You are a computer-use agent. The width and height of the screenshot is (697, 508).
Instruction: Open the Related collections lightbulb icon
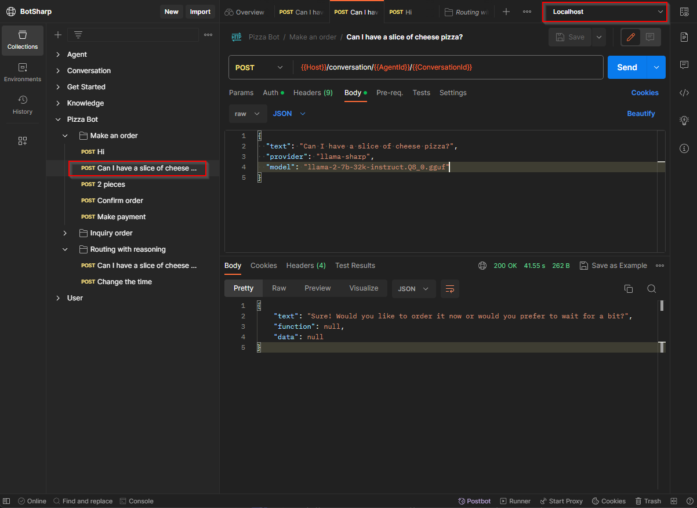click(684, 120)
